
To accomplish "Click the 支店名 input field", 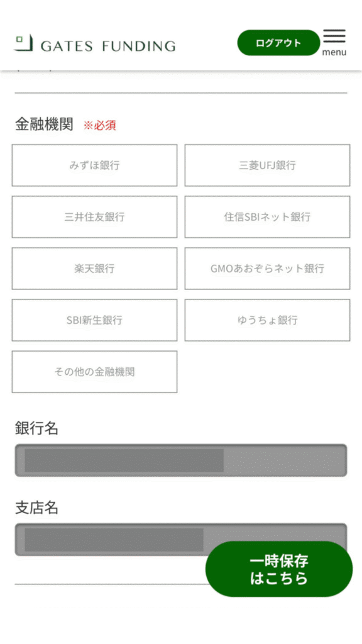I will pos(181,540).
